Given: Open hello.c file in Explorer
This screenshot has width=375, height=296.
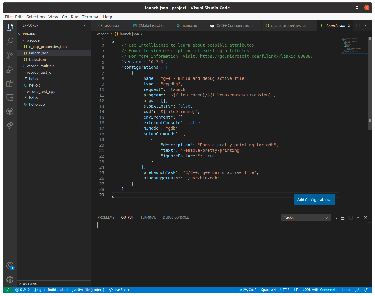Looking at the screenshot, I should [x=54, y=85].
